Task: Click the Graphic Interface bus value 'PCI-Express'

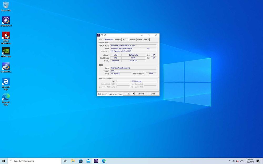Action: pos(136,81)
